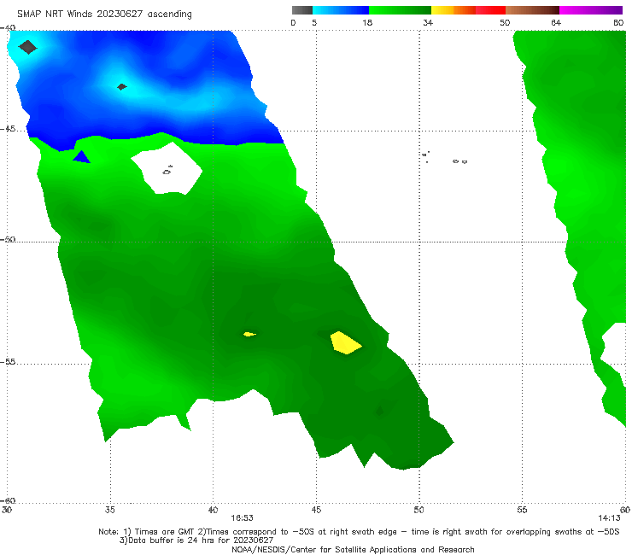
Task: Click the red segment of the color bar
Action: (490, 10)
